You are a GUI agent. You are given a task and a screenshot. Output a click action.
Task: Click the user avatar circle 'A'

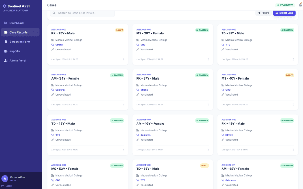(x=5, y=178)
